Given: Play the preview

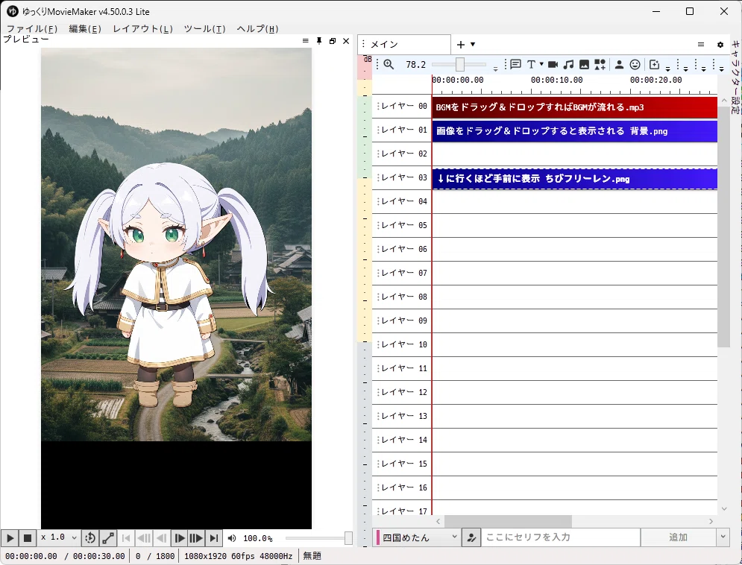Looking at the screenshot, I should pos(10,538).
